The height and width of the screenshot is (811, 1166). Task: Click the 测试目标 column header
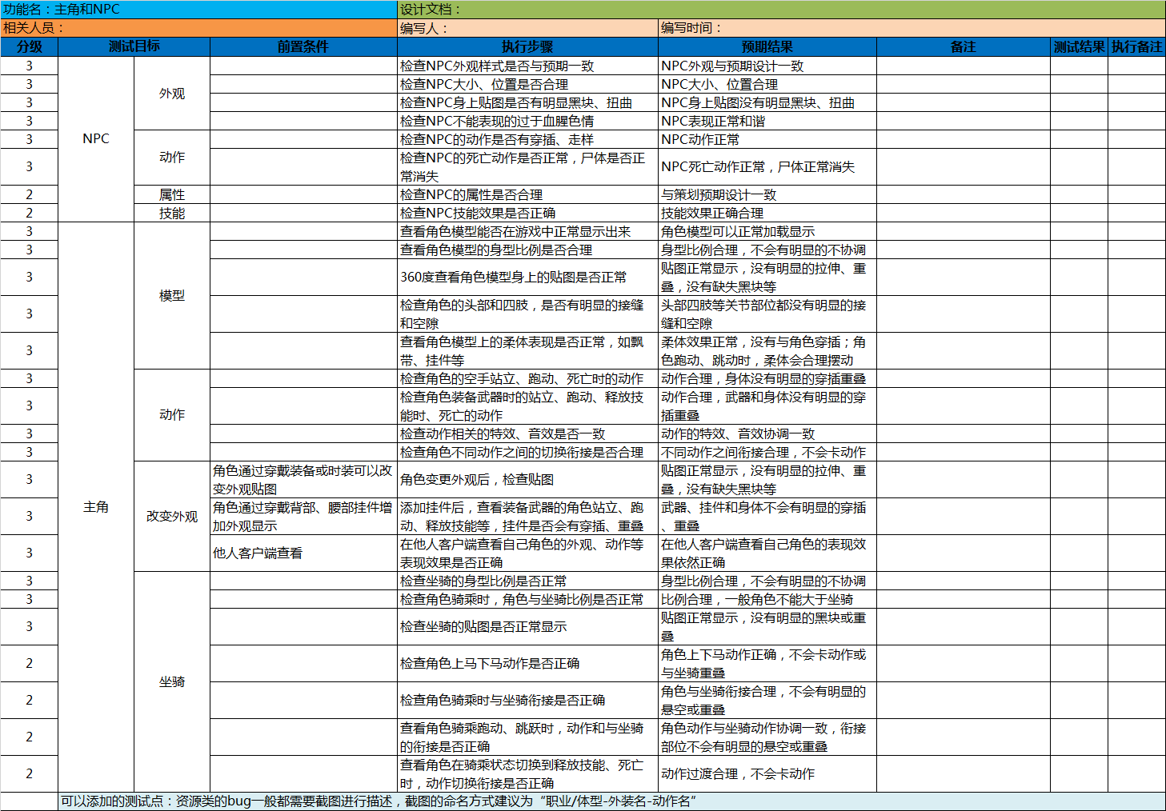coord(134,46)
